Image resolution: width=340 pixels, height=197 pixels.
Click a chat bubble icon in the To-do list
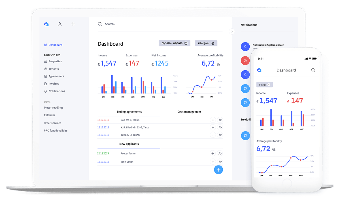coord(245,135)
